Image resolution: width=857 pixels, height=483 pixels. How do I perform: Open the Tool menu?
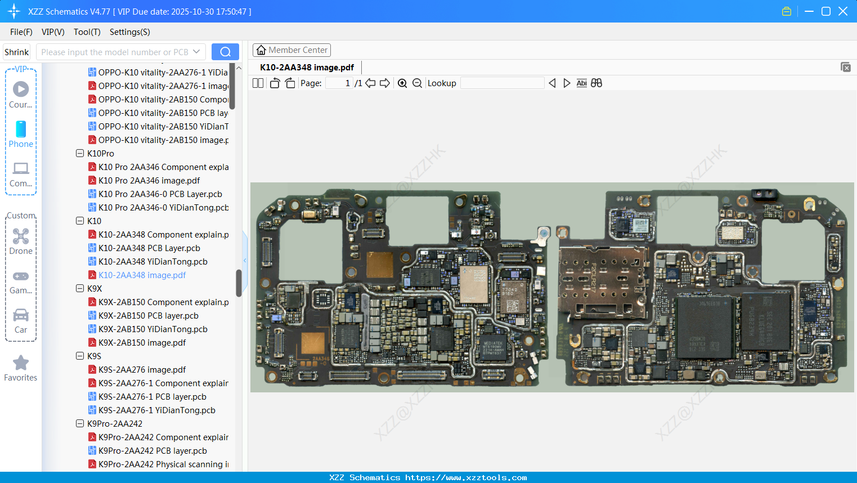(x=86, y=32)
